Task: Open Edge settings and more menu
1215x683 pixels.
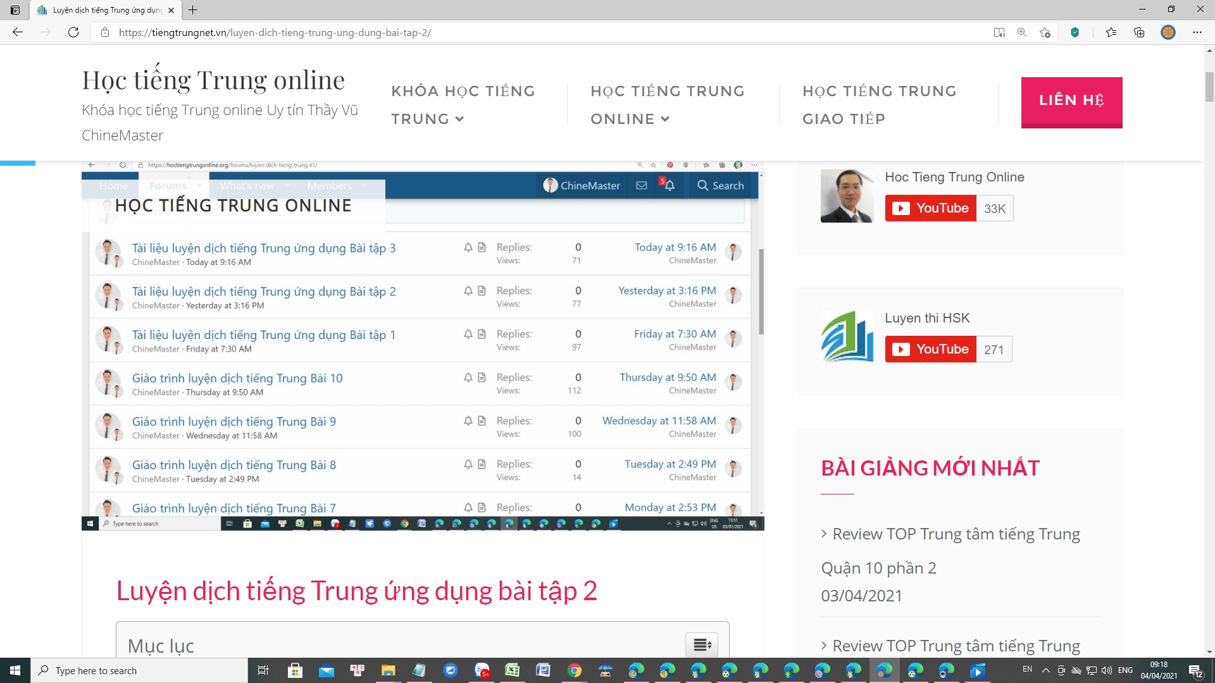Action: point(1197,32)
